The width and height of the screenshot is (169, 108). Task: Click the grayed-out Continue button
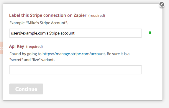click(26, 89)
